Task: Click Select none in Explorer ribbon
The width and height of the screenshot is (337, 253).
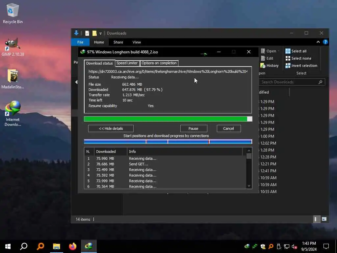Action: (x=298, y=58)
